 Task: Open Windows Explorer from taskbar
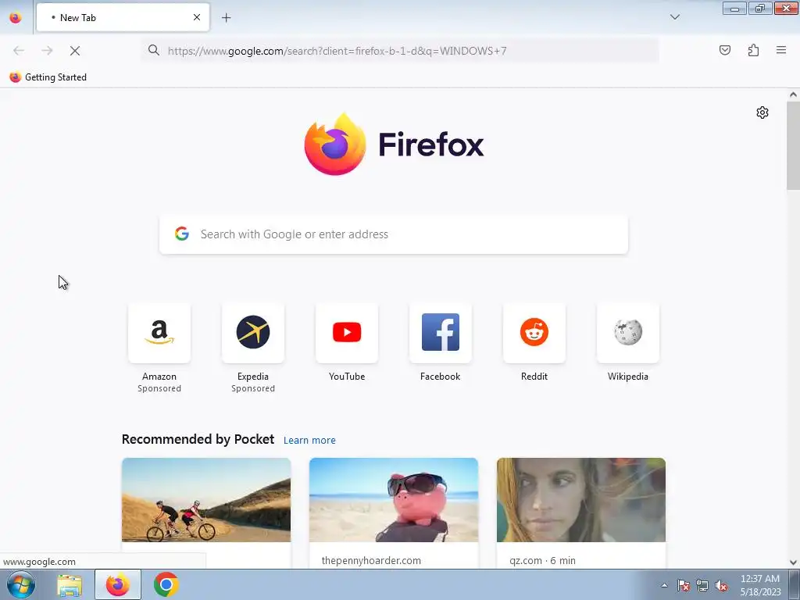tap(70, 584)
